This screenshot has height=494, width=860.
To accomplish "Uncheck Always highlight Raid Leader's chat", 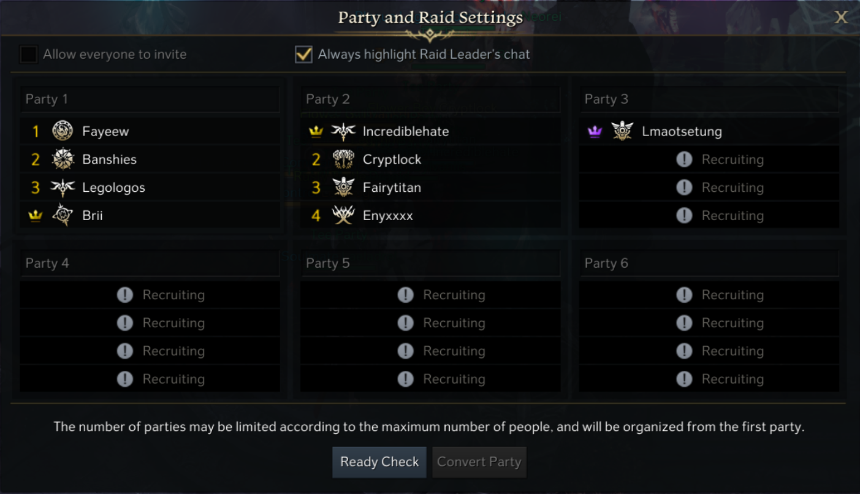I will tap(303, 55).
